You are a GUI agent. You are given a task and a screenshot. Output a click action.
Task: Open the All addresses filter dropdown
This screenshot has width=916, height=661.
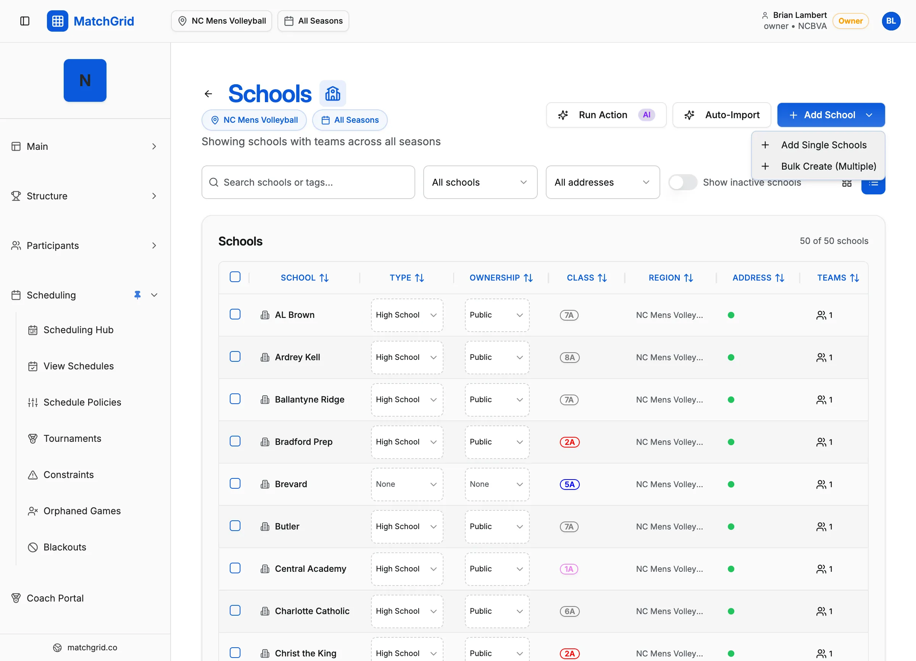[x=602, y=182]
